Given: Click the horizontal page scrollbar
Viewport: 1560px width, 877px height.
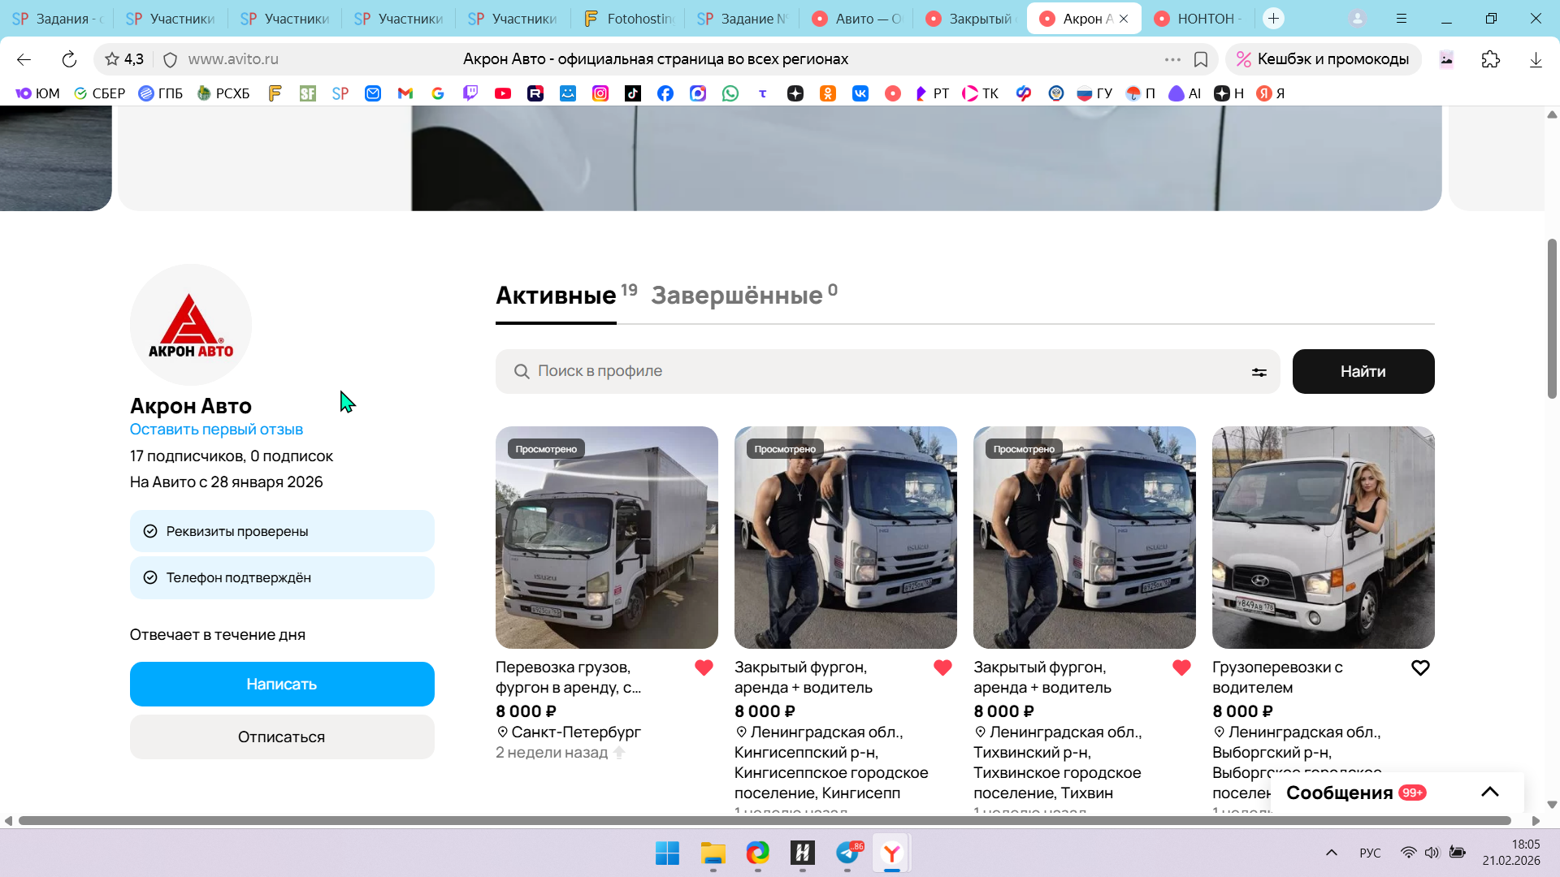Looking at the screenshot, I should [764, 820].
